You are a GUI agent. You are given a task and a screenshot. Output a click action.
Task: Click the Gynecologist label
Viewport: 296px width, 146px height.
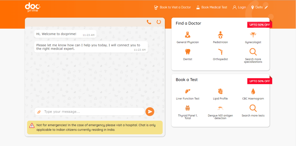click(x=253, y=42)
